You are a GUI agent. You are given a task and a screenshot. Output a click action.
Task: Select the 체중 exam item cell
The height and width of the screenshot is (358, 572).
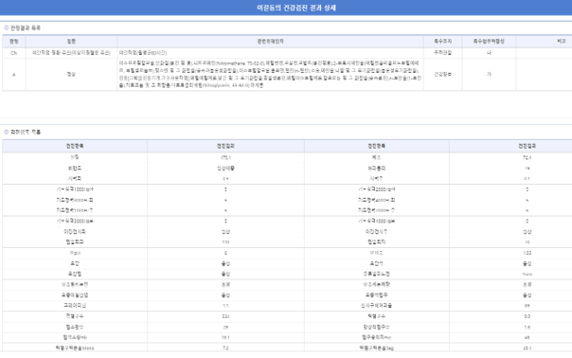[377, 157]
